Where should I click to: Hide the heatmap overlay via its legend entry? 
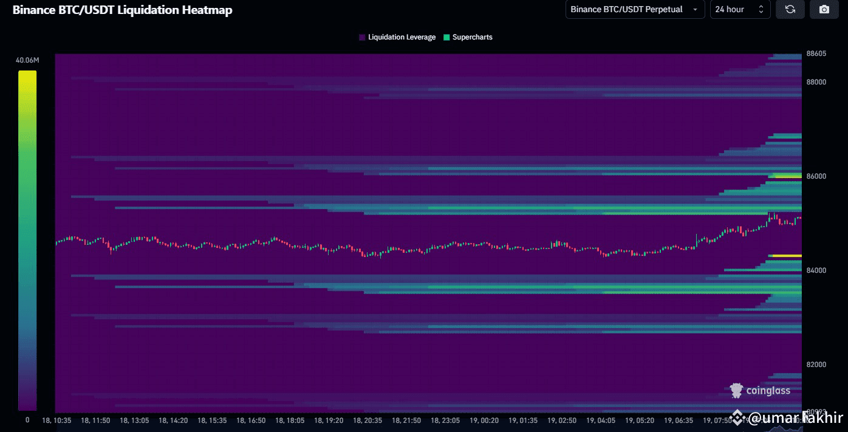[x=398, y=37]
